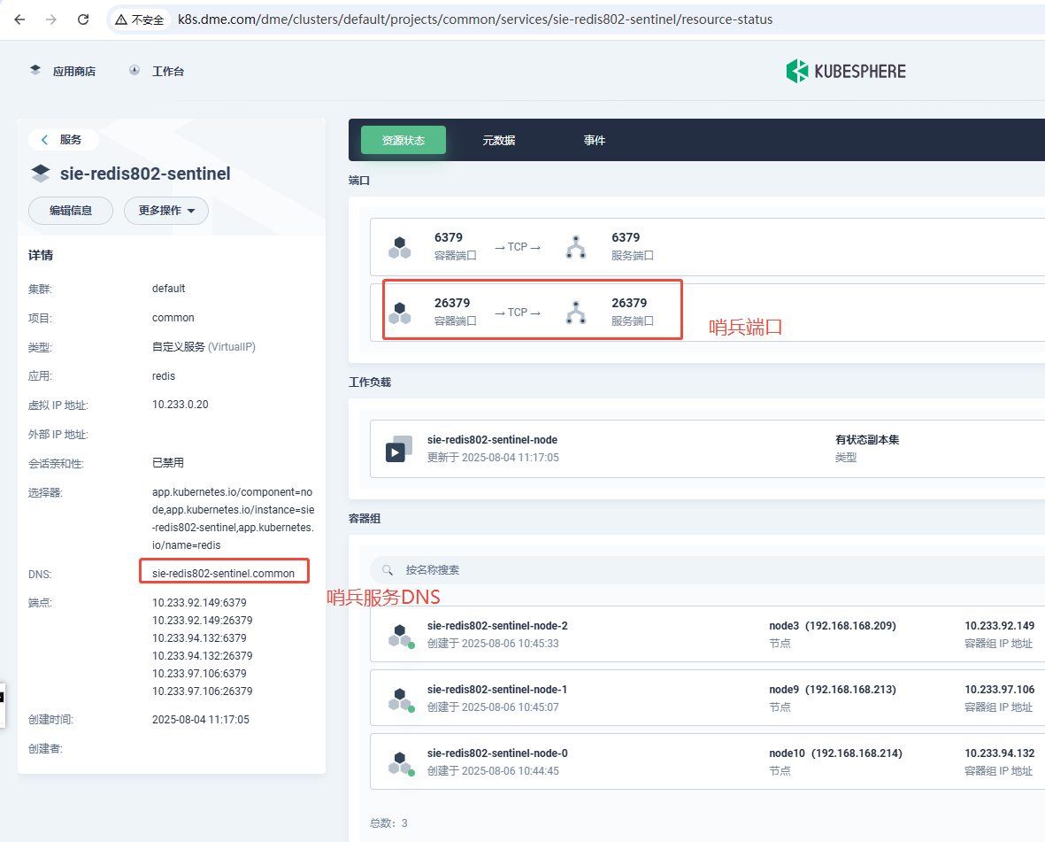This screenshot has height=842, width=1045.
Task: Switch to the 元数据 tab
Action: click(498, 141)
